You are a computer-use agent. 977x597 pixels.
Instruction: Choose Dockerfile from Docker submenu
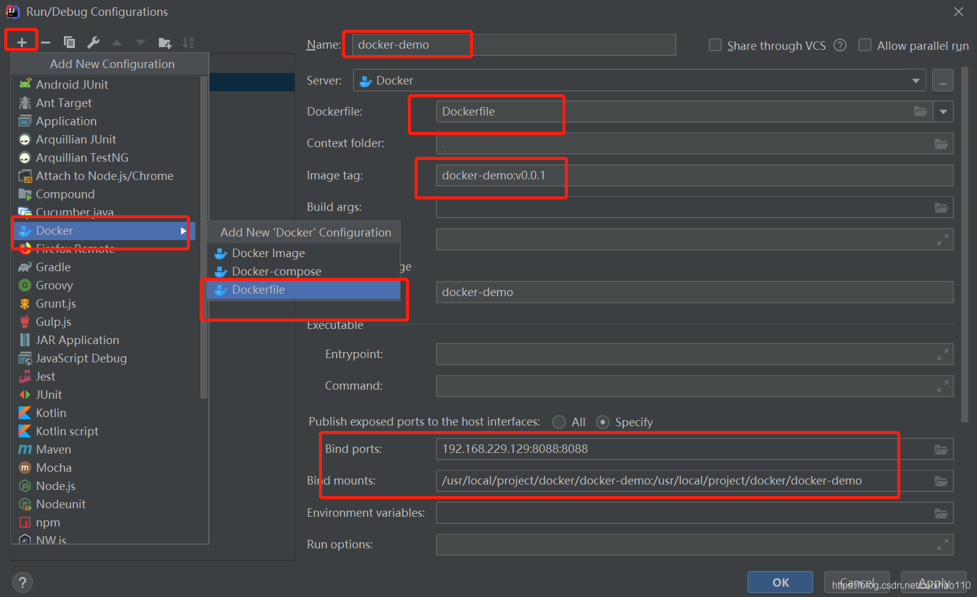tap(304, 290)
